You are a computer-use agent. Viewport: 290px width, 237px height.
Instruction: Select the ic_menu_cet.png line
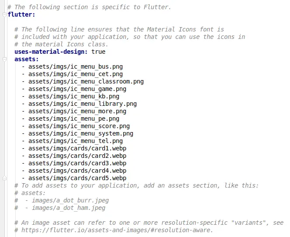[72, 74]
